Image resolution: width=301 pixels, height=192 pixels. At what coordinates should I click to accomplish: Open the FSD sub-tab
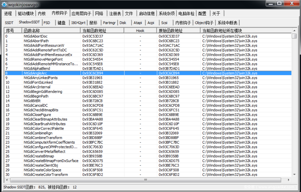pos(47,23)
